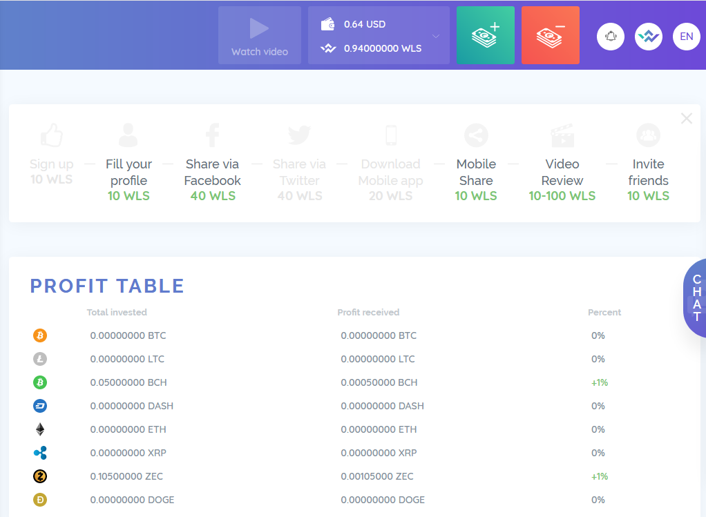
Task: Click the DASH coin icon
Action: (x=40, y=406)
